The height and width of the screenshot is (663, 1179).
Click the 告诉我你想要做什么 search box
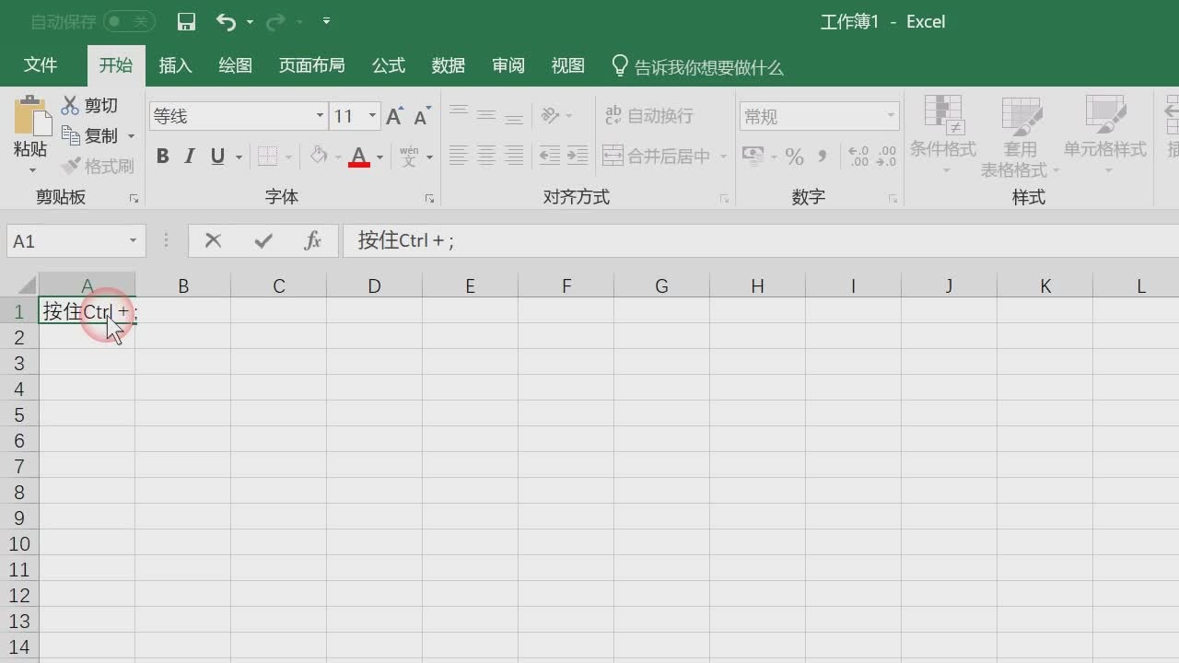point(698,67)
